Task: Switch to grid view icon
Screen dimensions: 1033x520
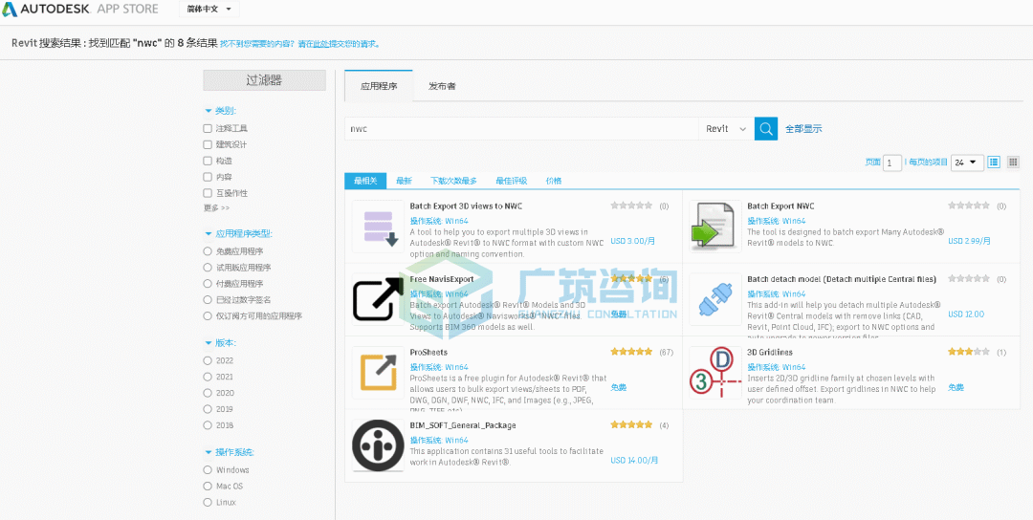Action: coord(1013,162)
